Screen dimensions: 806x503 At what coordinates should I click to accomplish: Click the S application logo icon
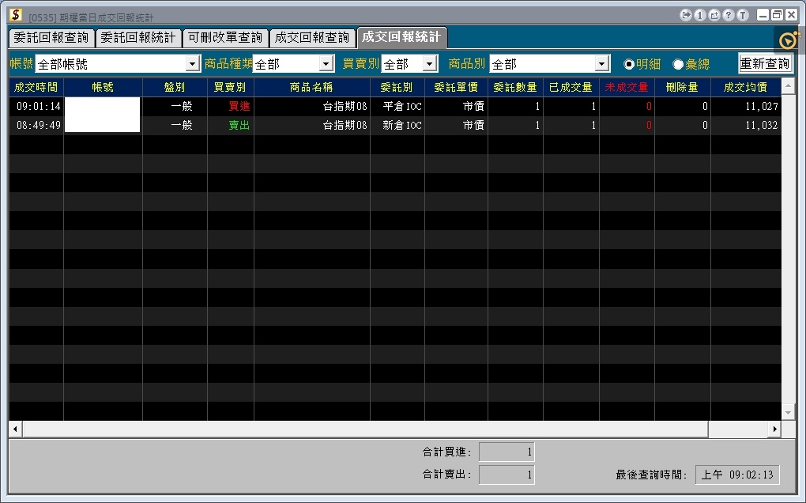(x=16, y=15)
